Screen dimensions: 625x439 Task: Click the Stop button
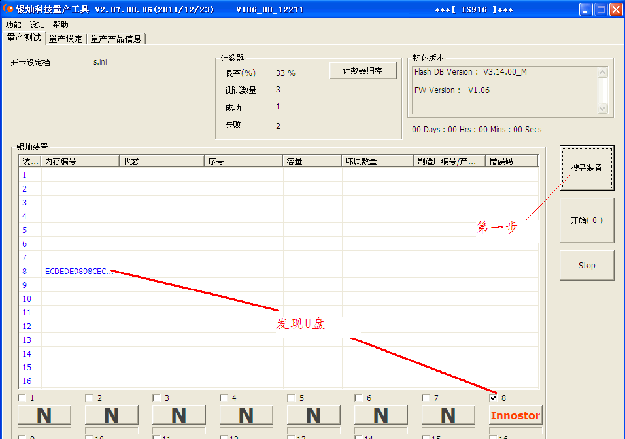586,265
